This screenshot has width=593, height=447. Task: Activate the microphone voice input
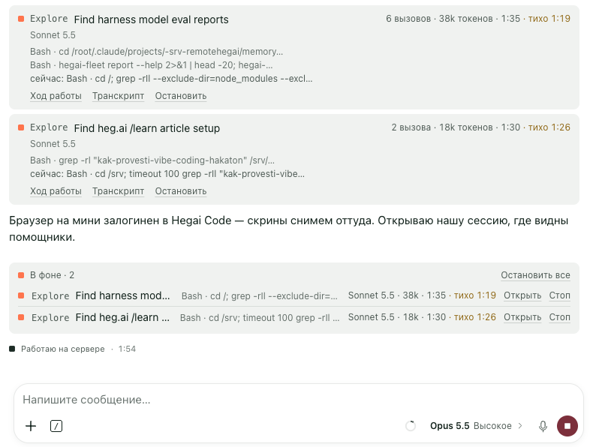543,426
